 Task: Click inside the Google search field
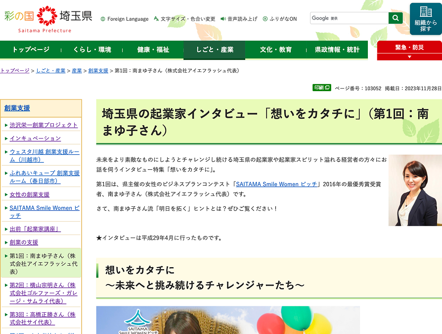point(349,18)
